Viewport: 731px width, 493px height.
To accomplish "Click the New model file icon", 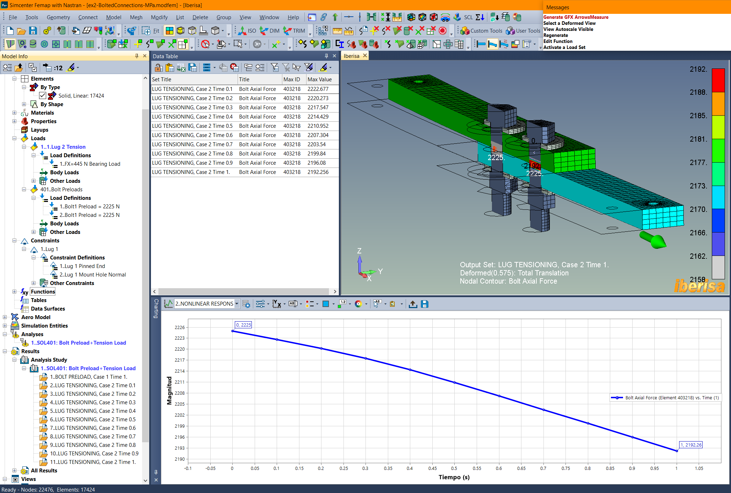I will coord(10,31).
